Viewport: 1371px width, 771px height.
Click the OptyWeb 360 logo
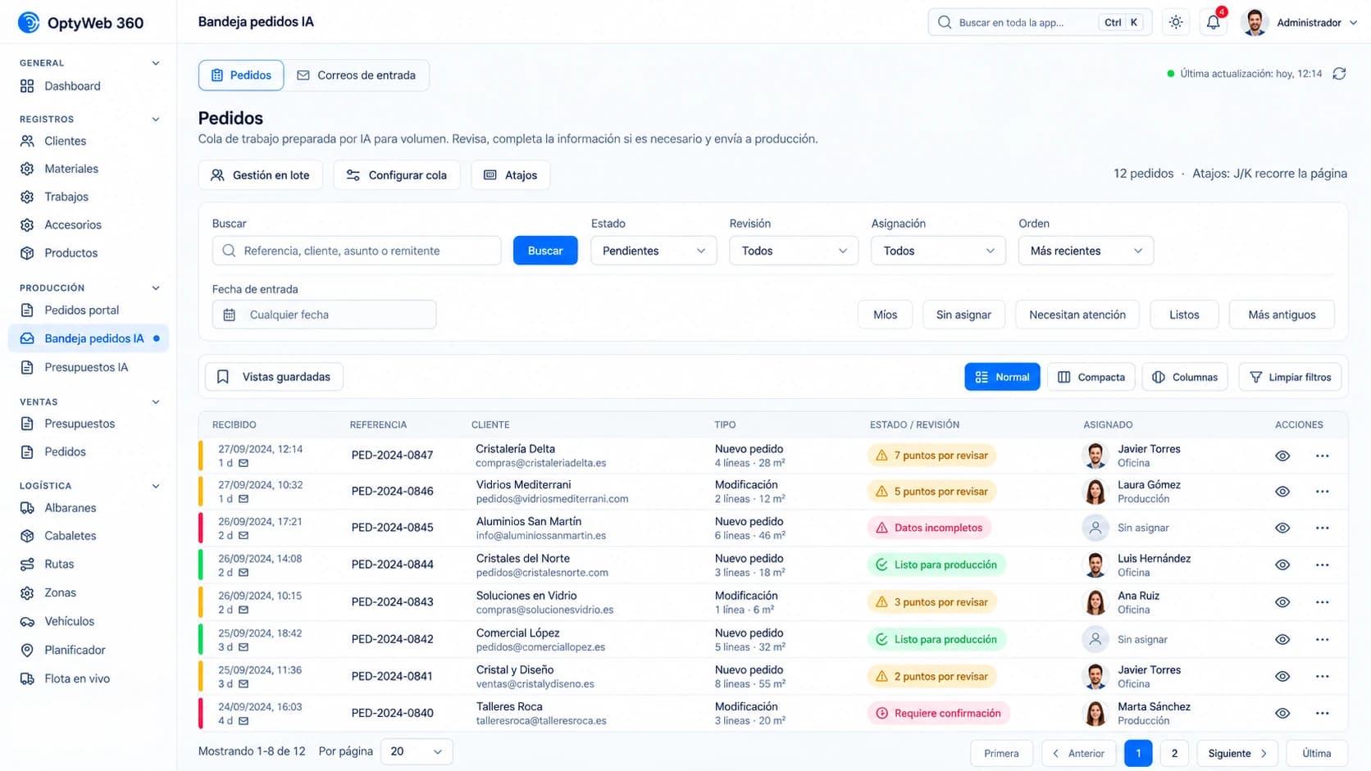point(80,22)
